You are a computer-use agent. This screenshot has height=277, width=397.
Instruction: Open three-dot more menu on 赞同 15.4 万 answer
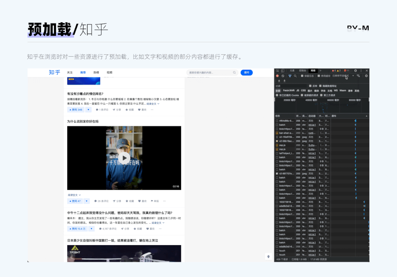coord(160,229)
